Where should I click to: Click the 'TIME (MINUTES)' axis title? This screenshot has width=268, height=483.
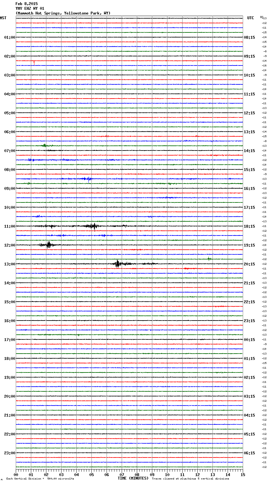(x=133, y=478)
